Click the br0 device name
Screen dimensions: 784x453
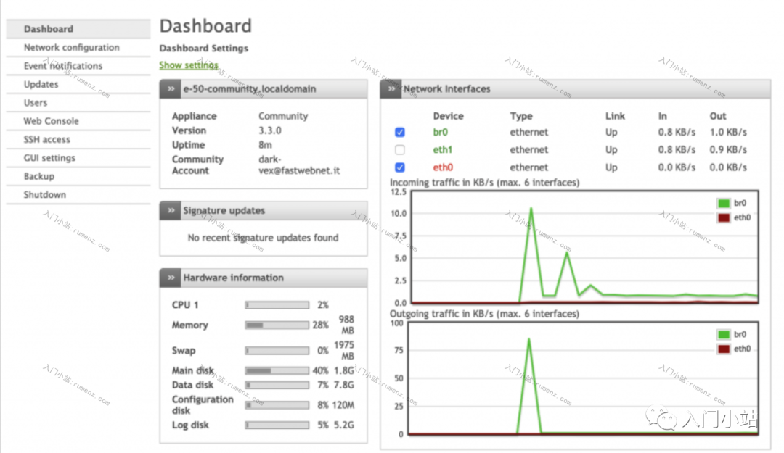tap(440, 133)
